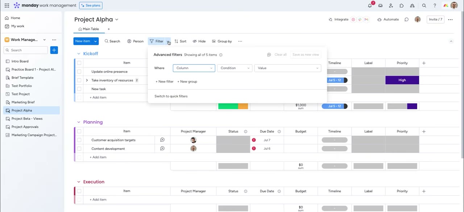Select all items in Kickoff group

(79, 63)
